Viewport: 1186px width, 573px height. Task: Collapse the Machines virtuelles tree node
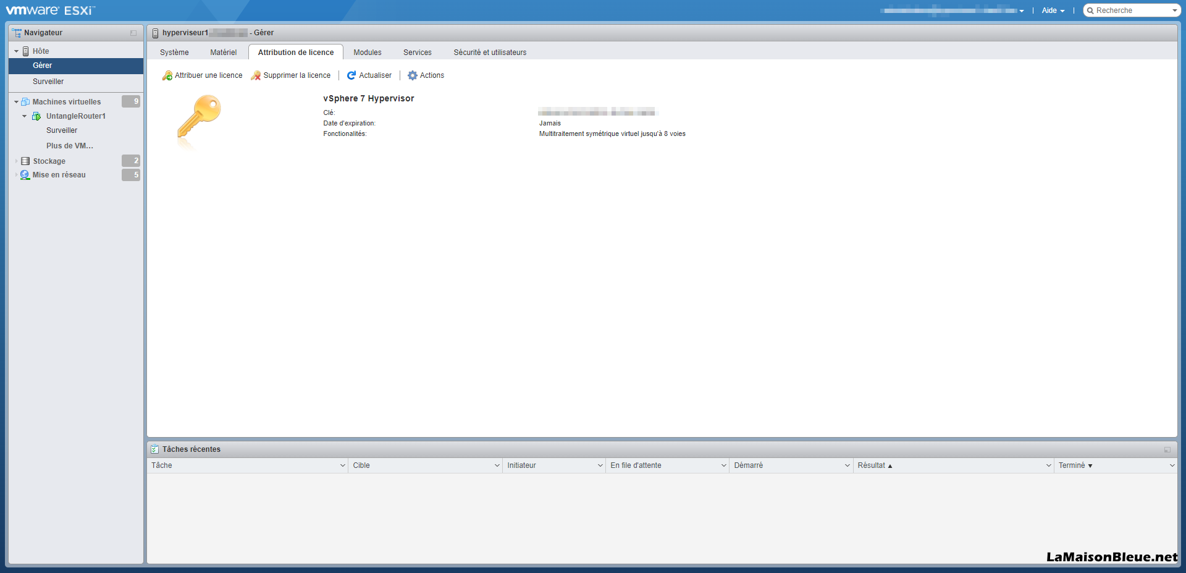(17, 102)
